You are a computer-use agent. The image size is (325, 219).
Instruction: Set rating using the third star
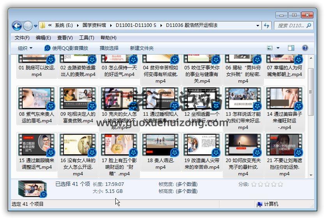[x=267, y=184]
